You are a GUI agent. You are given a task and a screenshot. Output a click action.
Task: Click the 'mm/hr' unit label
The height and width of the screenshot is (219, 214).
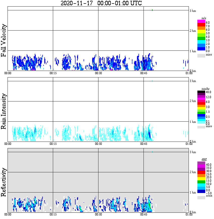click(205, 89)
